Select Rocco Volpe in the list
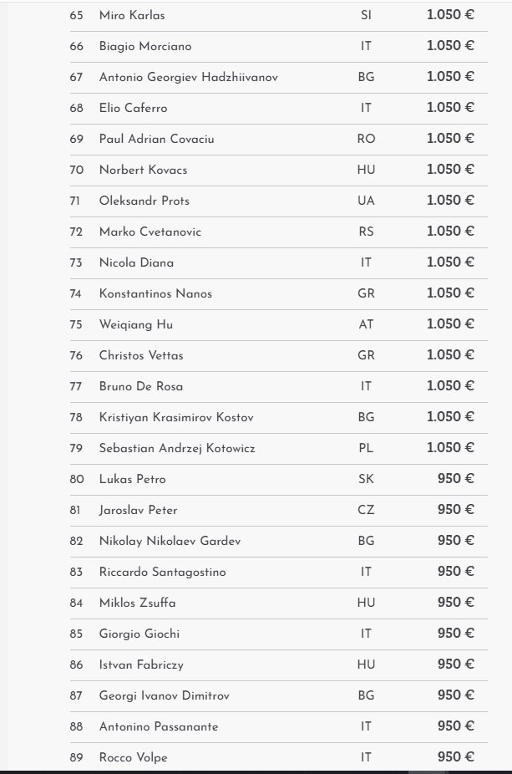The image size is (512, 774). [x=133, y=758]
